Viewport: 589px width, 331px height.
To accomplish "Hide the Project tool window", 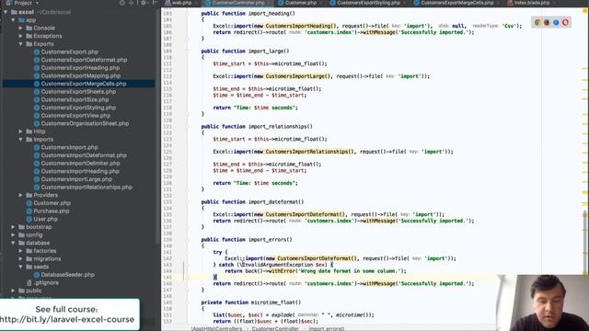I will (x=155, y=3).
